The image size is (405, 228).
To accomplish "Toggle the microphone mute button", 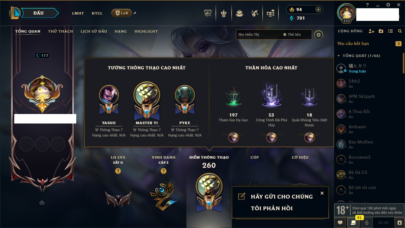I will 367,223.
